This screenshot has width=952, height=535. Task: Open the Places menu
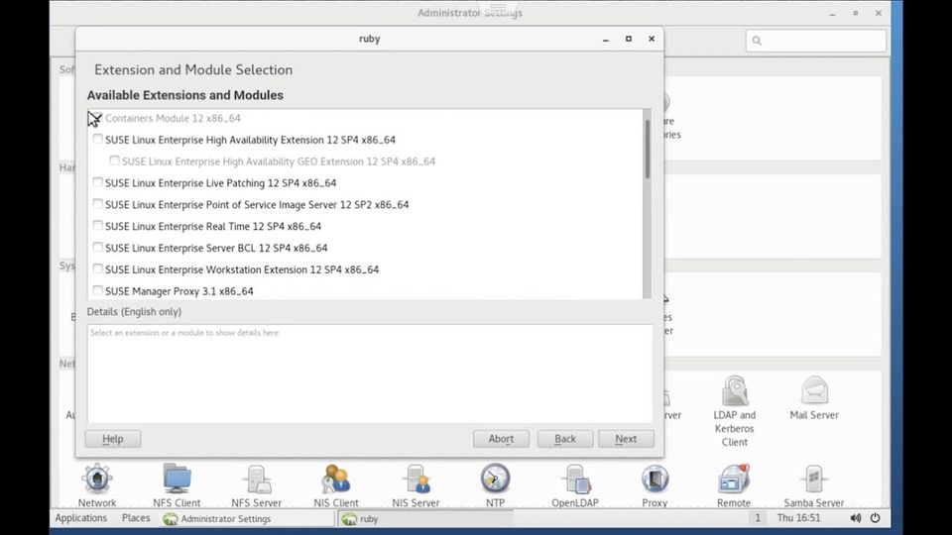(136, 518)
